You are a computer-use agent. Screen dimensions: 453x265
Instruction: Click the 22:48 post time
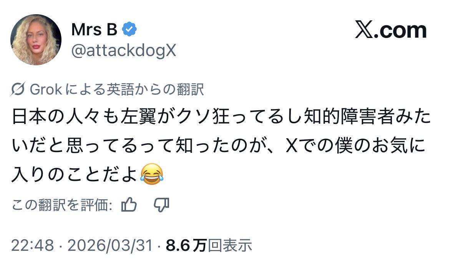point(32,245)
